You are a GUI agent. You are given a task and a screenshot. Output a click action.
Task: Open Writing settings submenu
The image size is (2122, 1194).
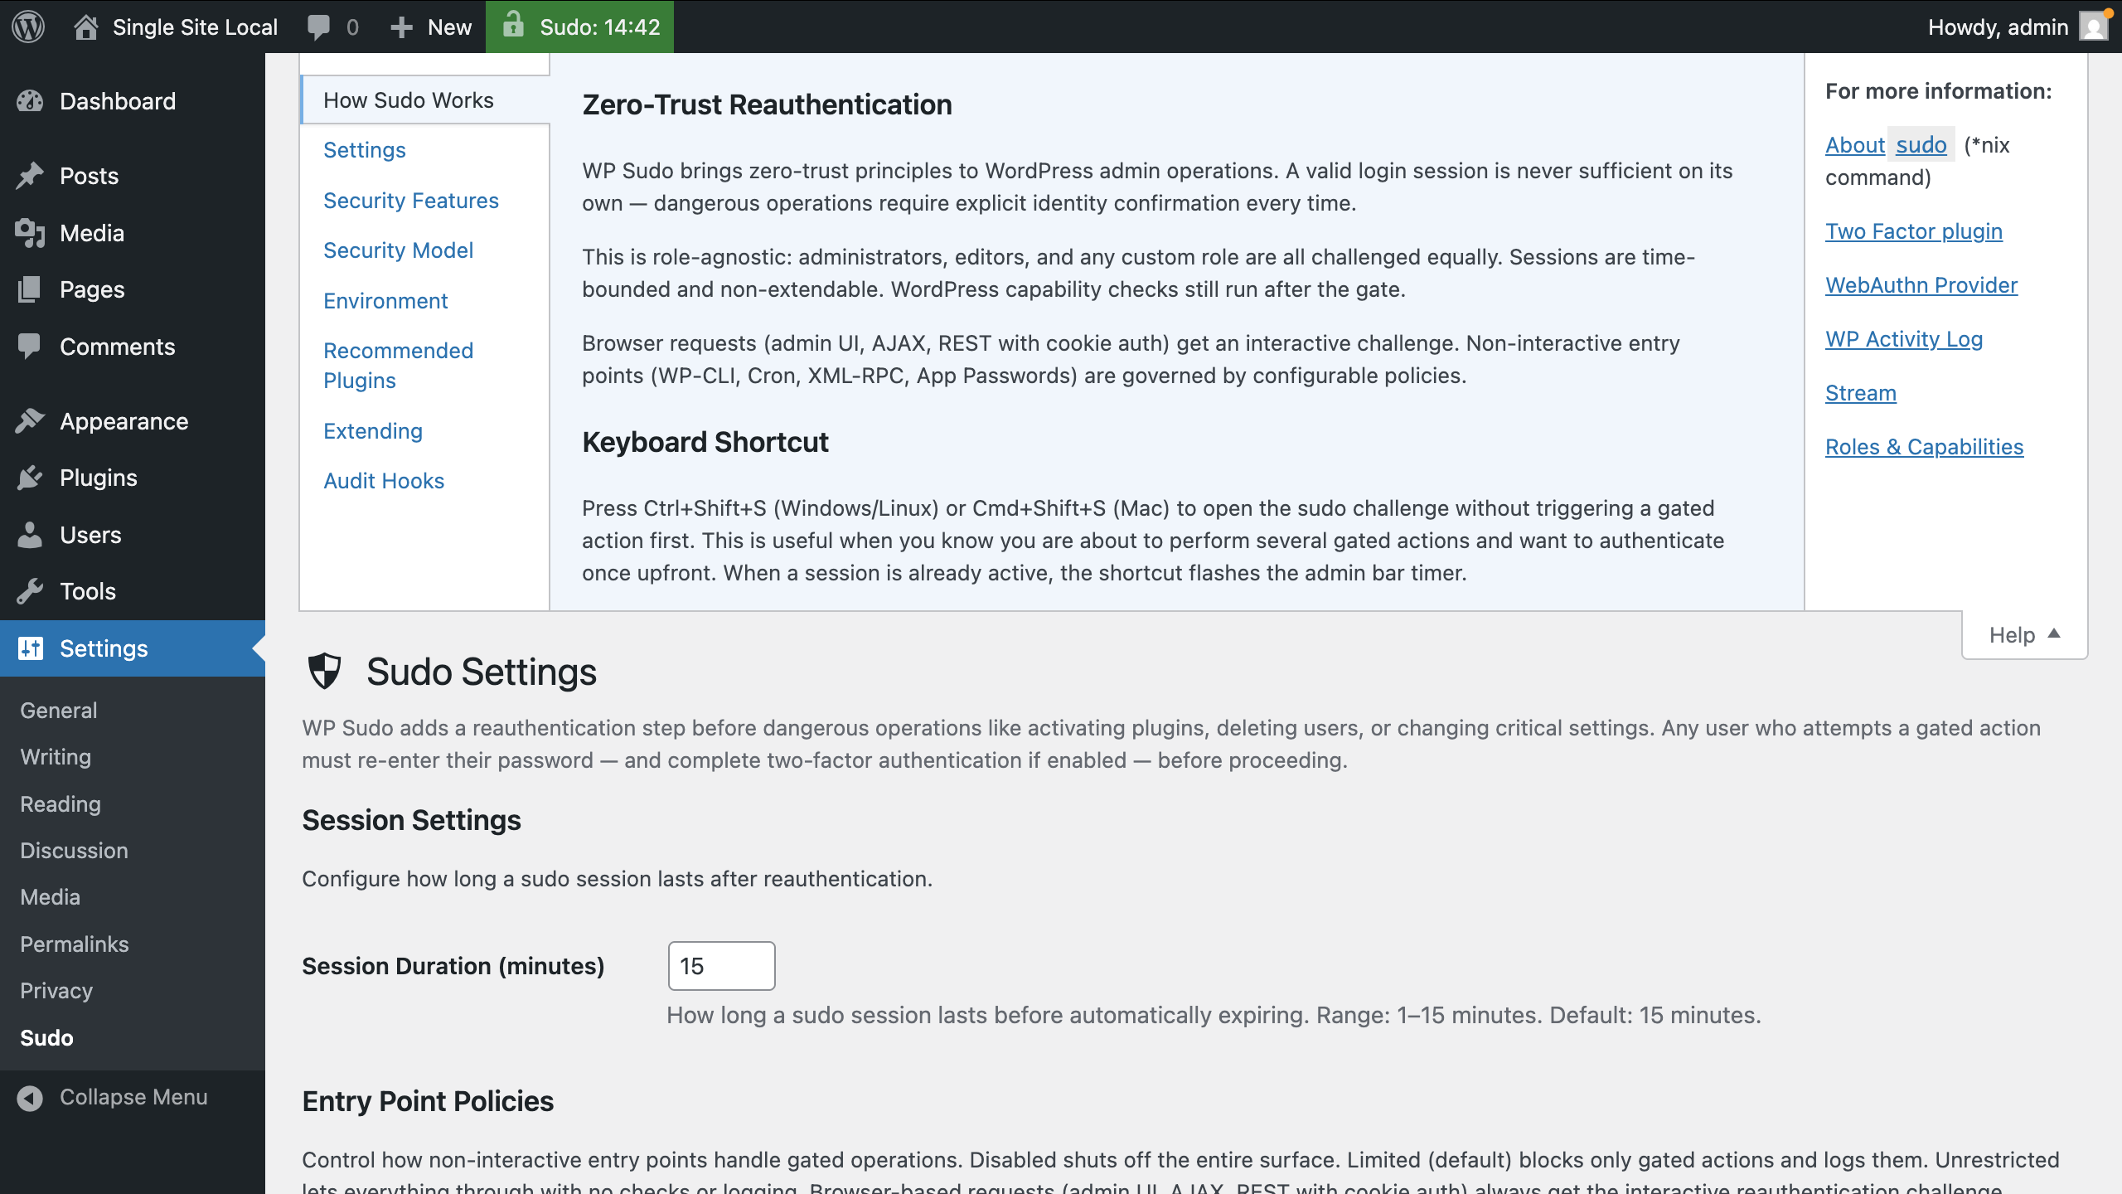click(x=56, y=757)
